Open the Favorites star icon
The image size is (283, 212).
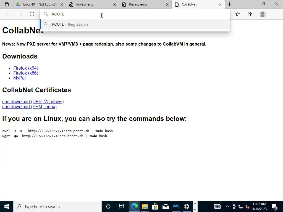click(238, 14)
